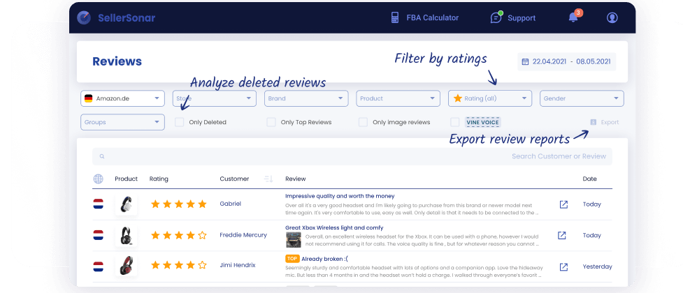Click the Support chat icon

(x=496, y=17)
